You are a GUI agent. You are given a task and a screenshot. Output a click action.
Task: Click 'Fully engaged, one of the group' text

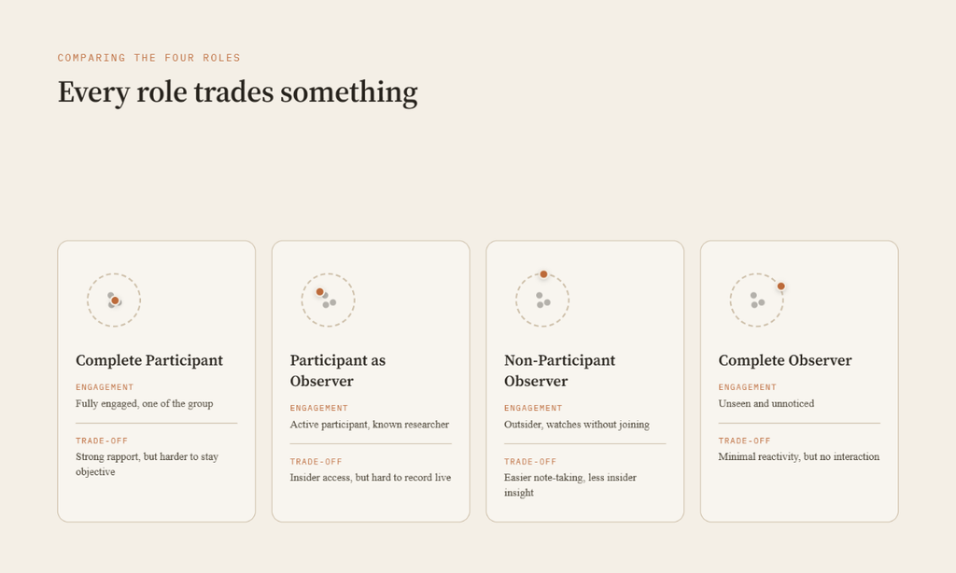tap(145, 403)
